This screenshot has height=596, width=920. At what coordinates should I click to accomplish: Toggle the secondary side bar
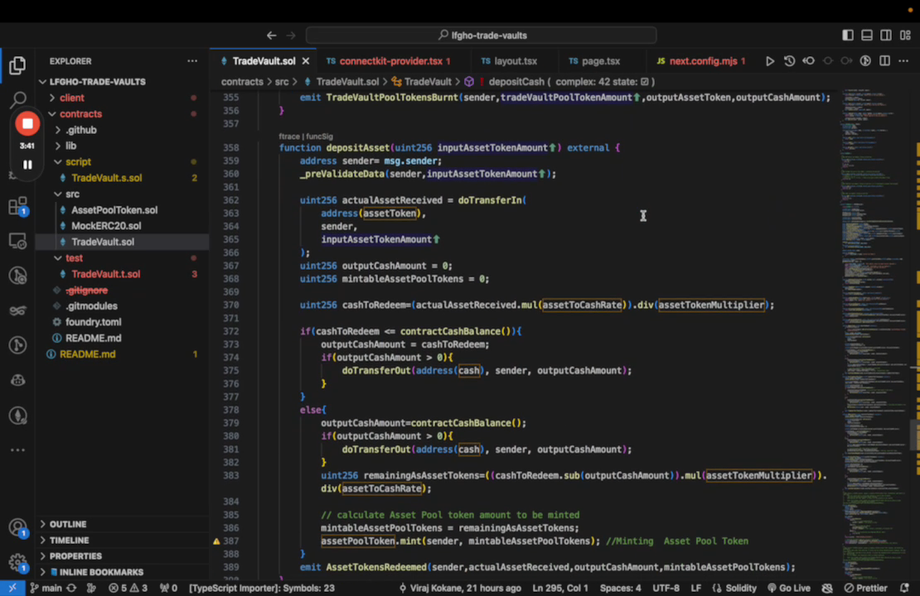pyautogui.click(x=886, y=35)
